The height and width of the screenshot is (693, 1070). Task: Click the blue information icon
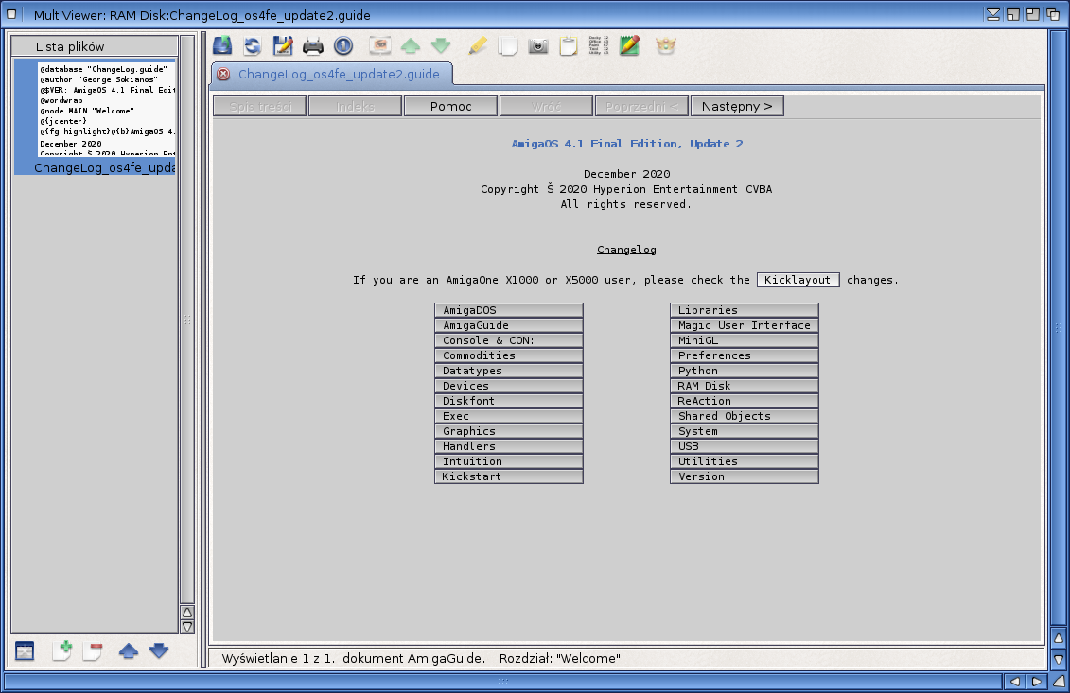click(343, 45)
